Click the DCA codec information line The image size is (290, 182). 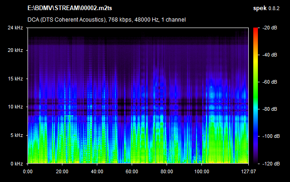(106, 20)
